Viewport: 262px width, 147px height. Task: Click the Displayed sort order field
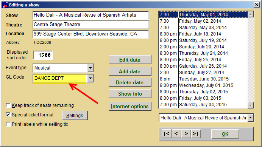[x=43, y=55]
